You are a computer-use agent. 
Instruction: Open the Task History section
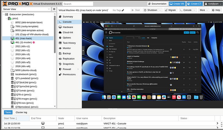(69, 43)
